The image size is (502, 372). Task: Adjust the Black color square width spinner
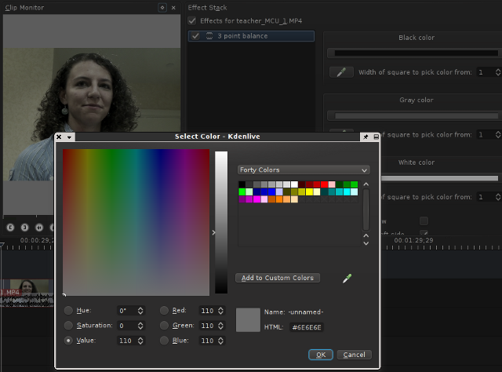point(498,72)
